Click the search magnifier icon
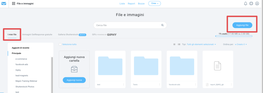Screen dimensions: 263x93 162,25
